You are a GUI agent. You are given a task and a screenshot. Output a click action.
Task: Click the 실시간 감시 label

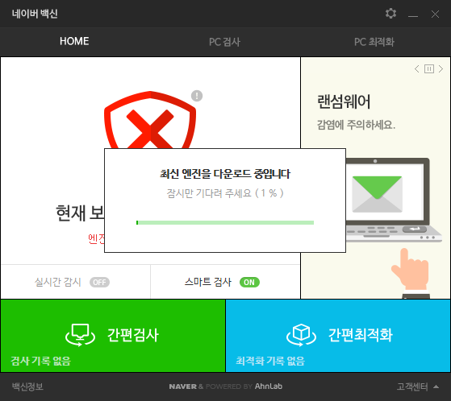pyautogui.click(x=58, y=282)
